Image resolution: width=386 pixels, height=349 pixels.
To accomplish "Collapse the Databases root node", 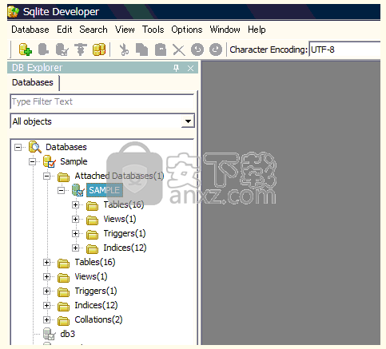I will click(x=18, y=147).
